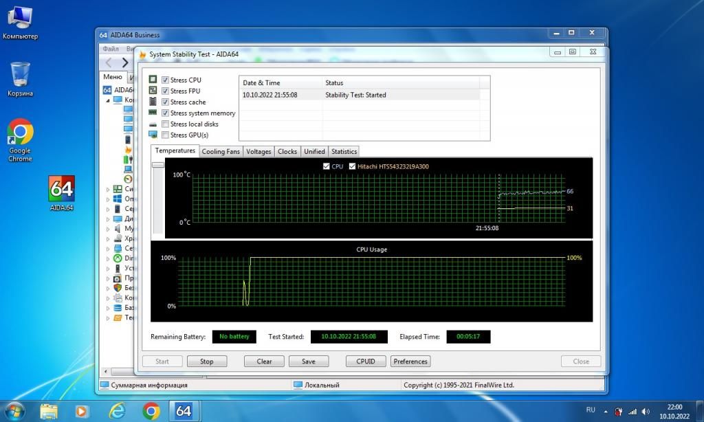Expand the tree node starting with 'Хр'

(108, 238)
